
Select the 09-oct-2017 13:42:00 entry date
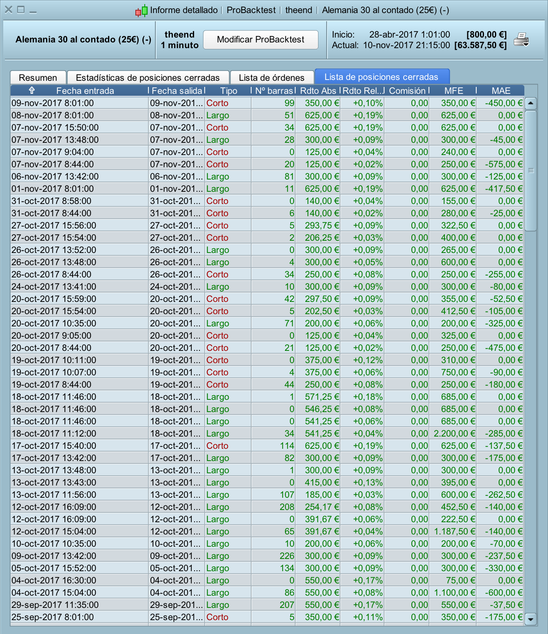point(54,556)
